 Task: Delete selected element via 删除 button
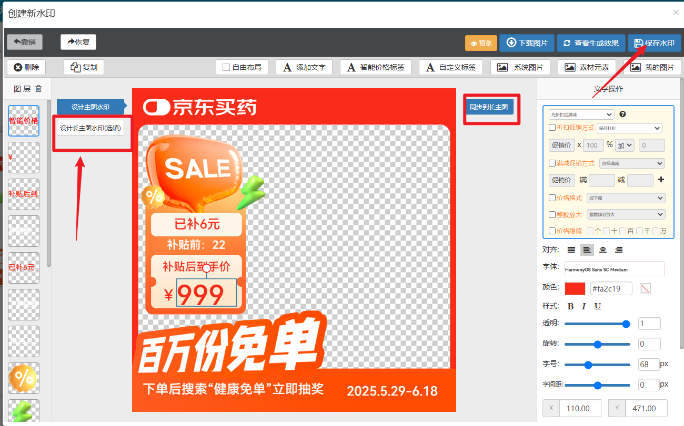26,67
